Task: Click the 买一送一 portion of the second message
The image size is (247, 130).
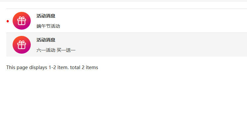Action: [x=66, y=50]
